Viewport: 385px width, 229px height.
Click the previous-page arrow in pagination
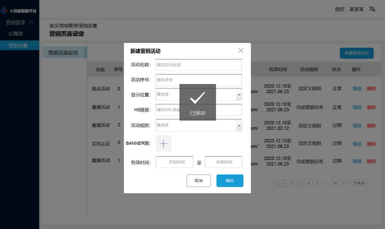click(x=274, y=183)
